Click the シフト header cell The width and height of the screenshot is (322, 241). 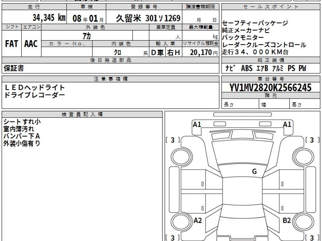pyautogui.click(x=12, y=27)
